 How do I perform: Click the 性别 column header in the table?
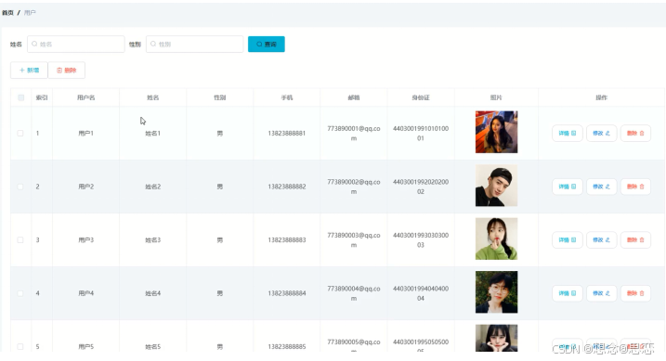(x=219, y=97)
